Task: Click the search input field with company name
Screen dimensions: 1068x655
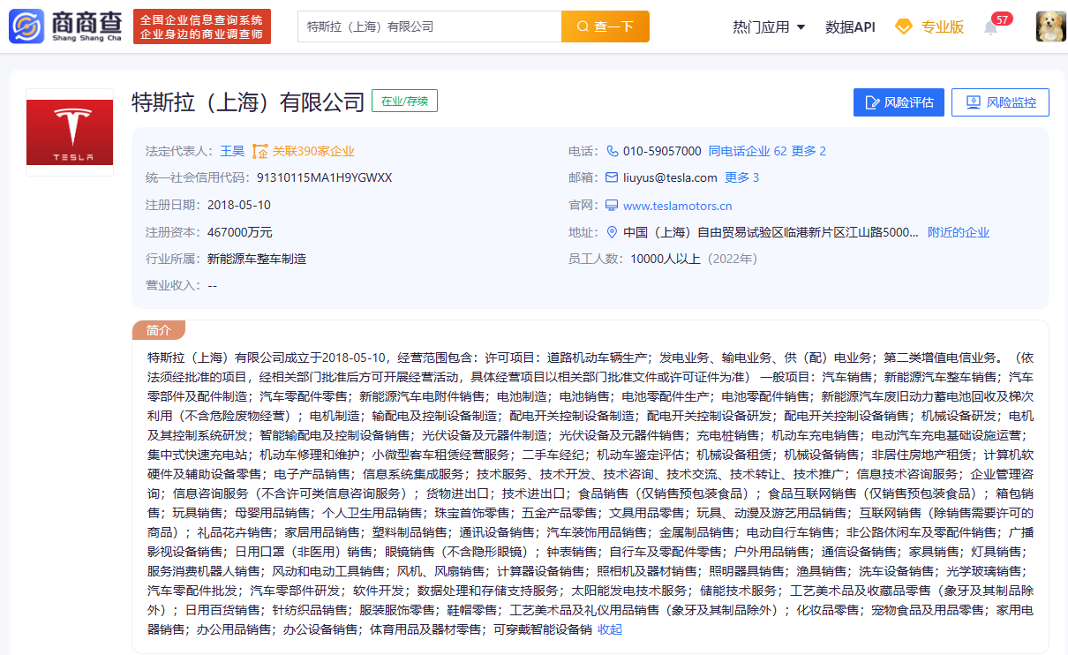Action: [x=429, y=26]
